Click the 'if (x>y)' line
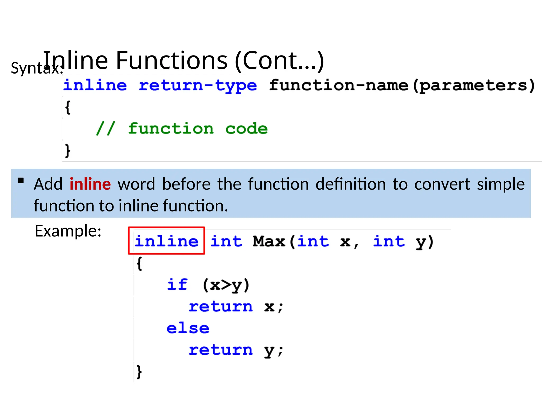 point(208,285)
